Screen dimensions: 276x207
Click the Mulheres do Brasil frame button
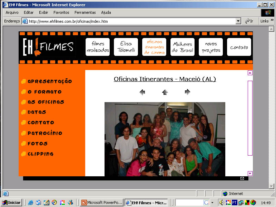click(183, 47)
